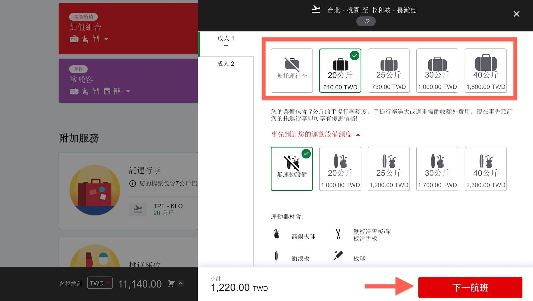The height and width of the screenshot is (301, 533).
Task: Click the ski equipment icon
Action: [338, 234]
